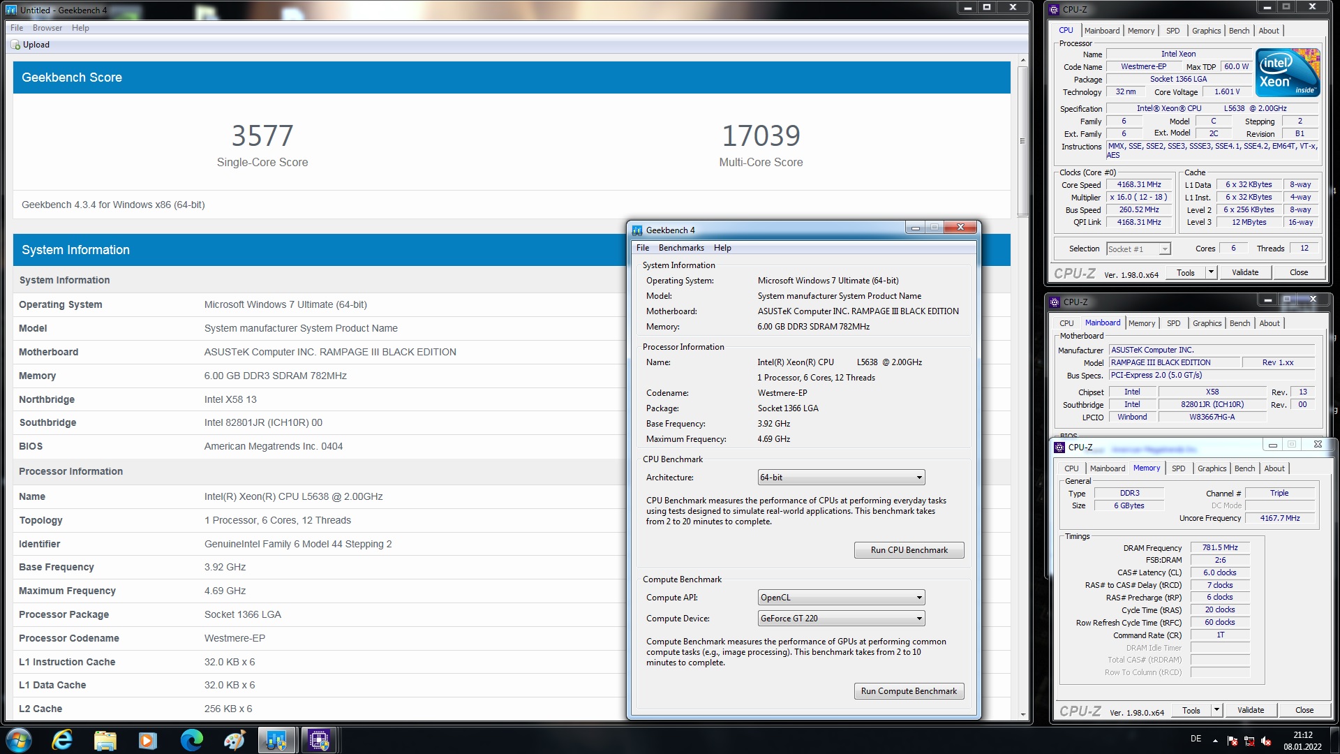Select SPD tab in Mainboard CPU-Z window
The image size is (1340, 754).
pos(1174,323)
